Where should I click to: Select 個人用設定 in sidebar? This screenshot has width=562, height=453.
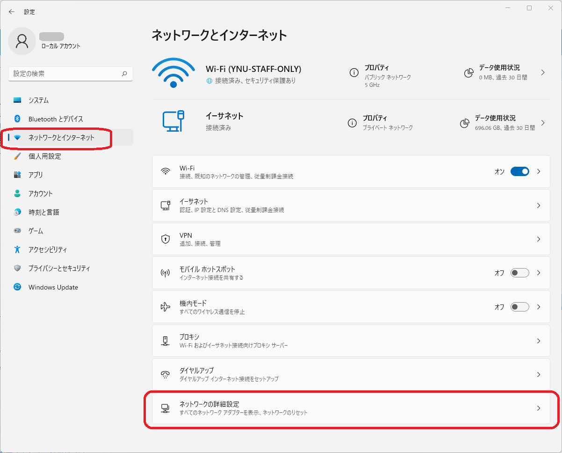click(71, 156)
